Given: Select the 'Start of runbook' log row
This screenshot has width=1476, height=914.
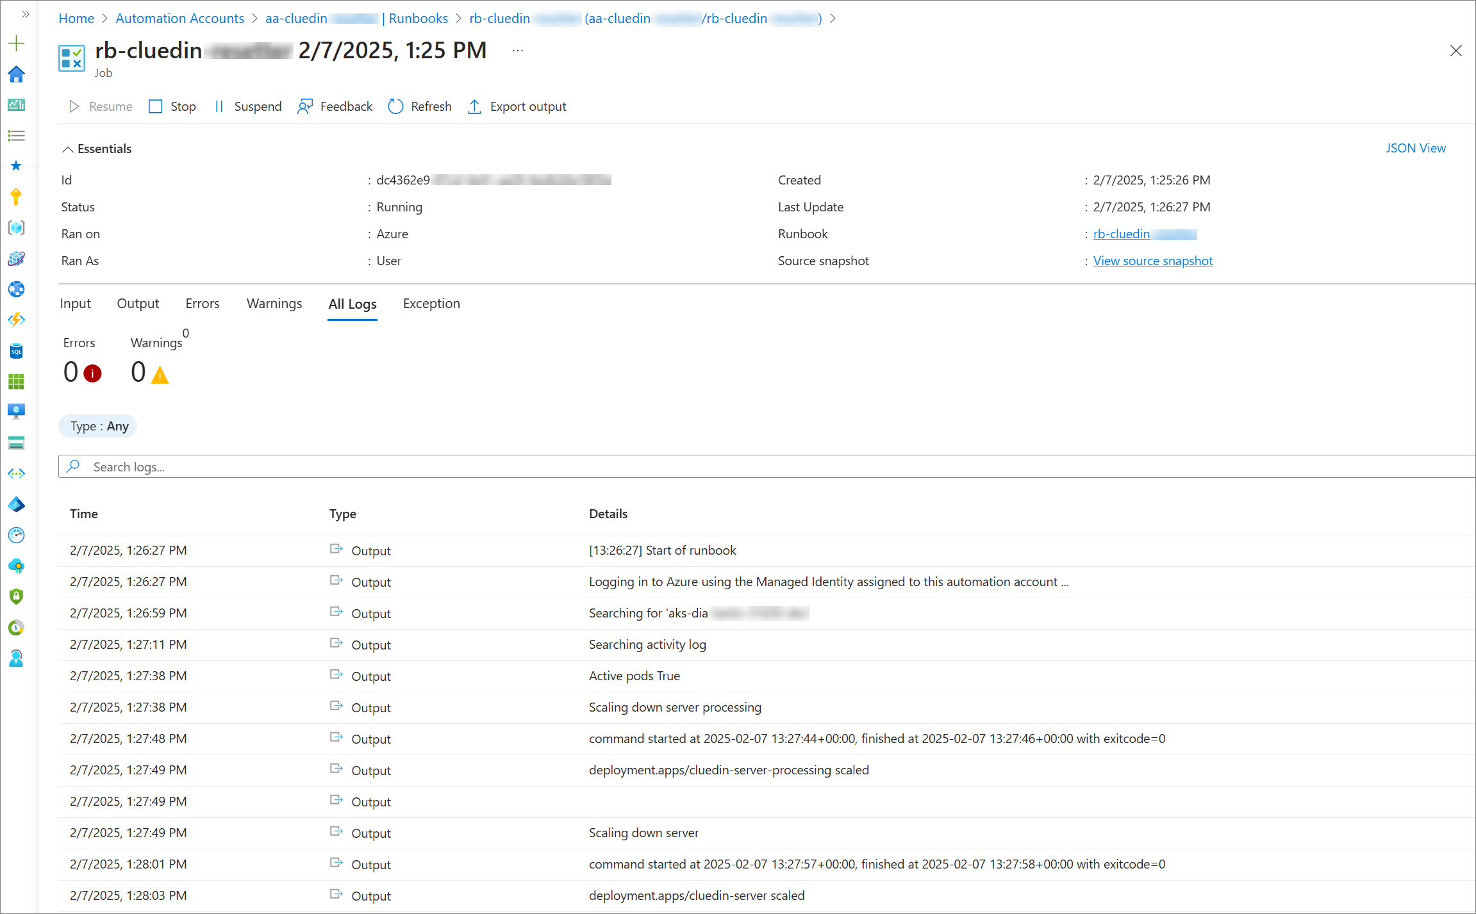Looking at the screenshot, I should pos(767,551).
